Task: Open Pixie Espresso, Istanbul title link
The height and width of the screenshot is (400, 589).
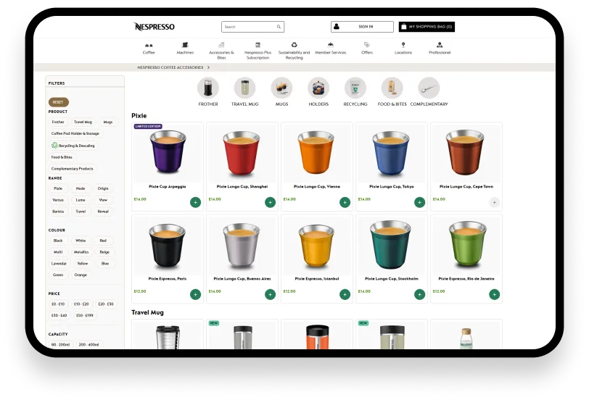Action: [x=317, y=279]
